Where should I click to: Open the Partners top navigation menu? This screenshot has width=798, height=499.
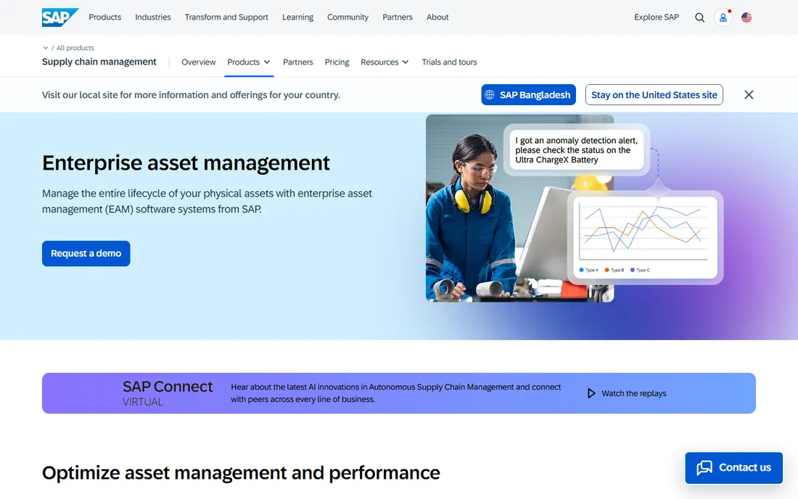tap(398, 17)
